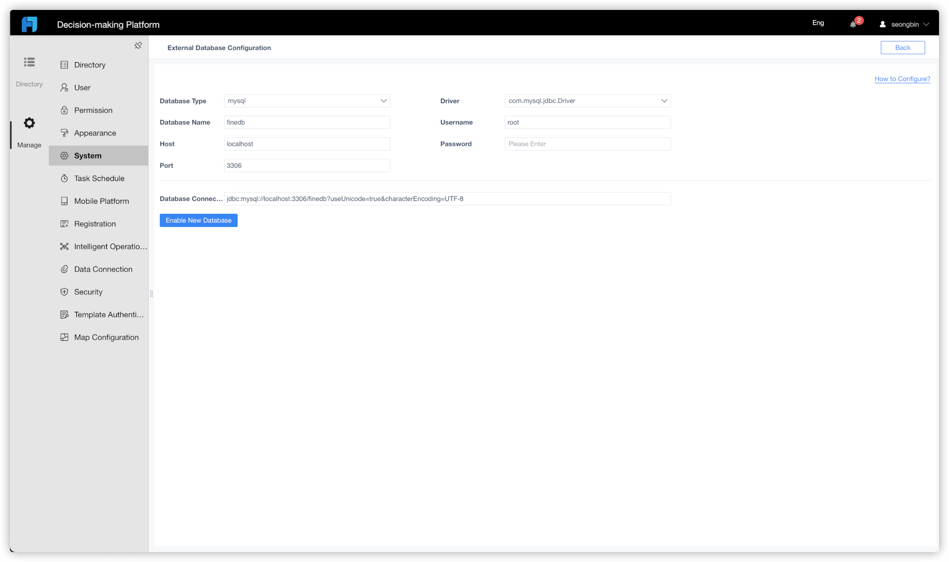Open the User management item
The height and width of the screenshot is (562, 949).
pyautogui.click(x=98, y=88)
